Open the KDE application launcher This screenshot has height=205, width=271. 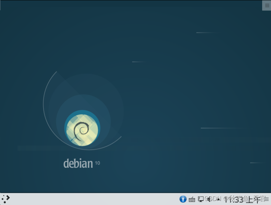tap(6, 199)
